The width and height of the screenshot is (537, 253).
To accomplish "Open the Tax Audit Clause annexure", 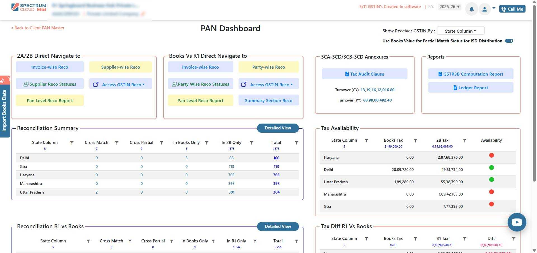I will tap(365, 74).
